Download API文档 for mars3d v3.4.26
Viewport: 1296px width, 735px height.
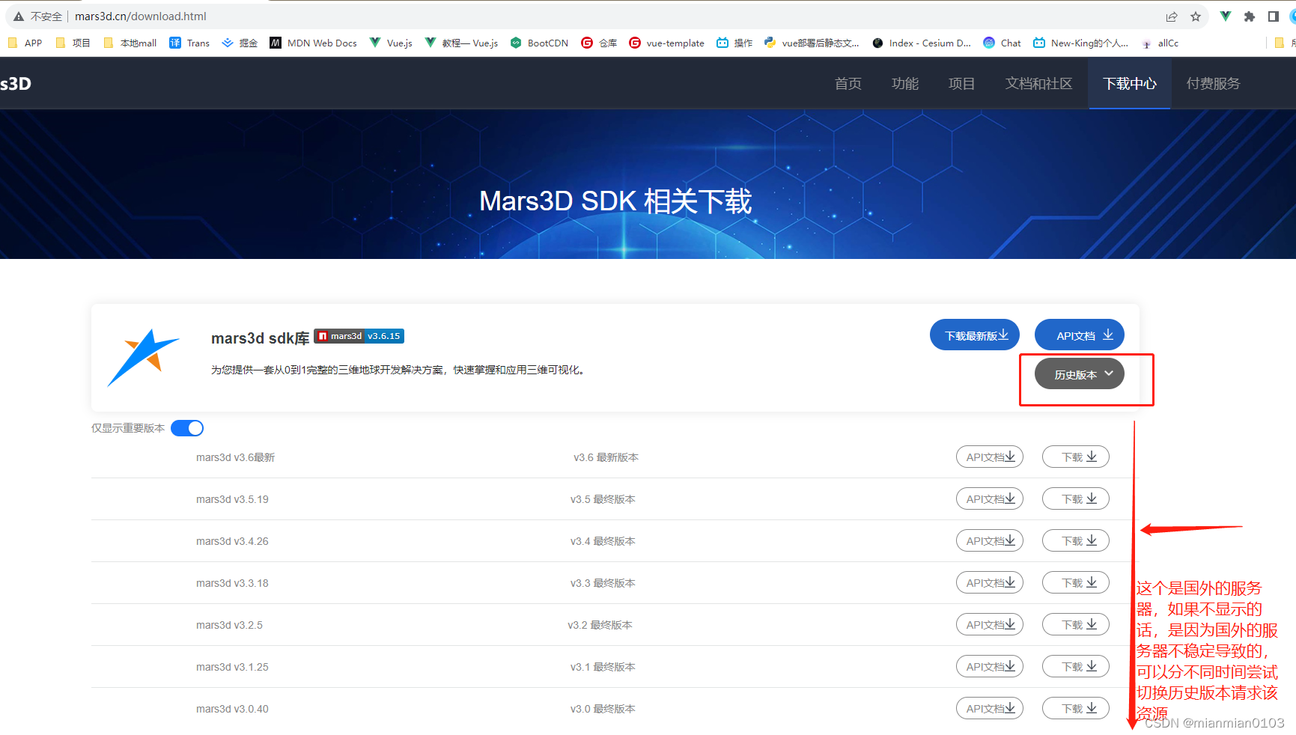(990, 541)
